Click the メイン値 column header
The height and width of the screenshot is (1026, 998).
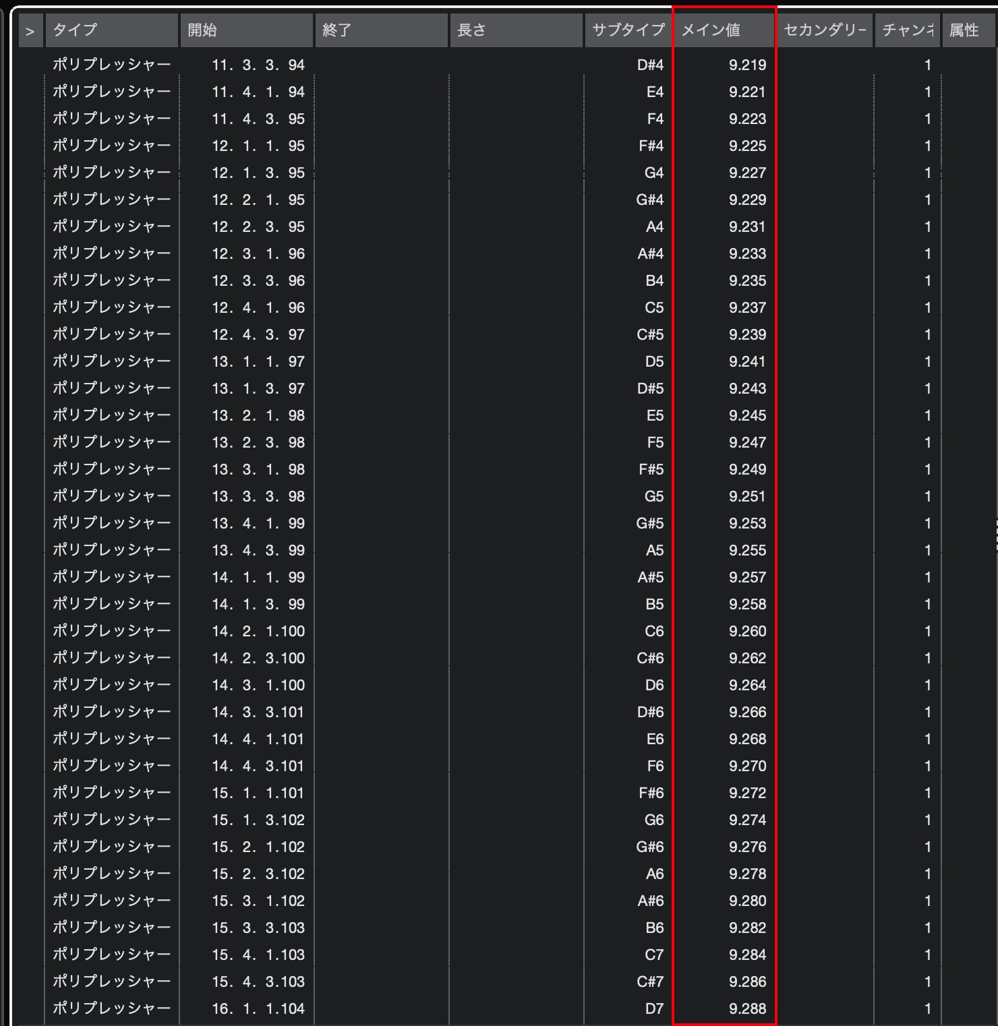pyautogui.click(x=724, y=30)
